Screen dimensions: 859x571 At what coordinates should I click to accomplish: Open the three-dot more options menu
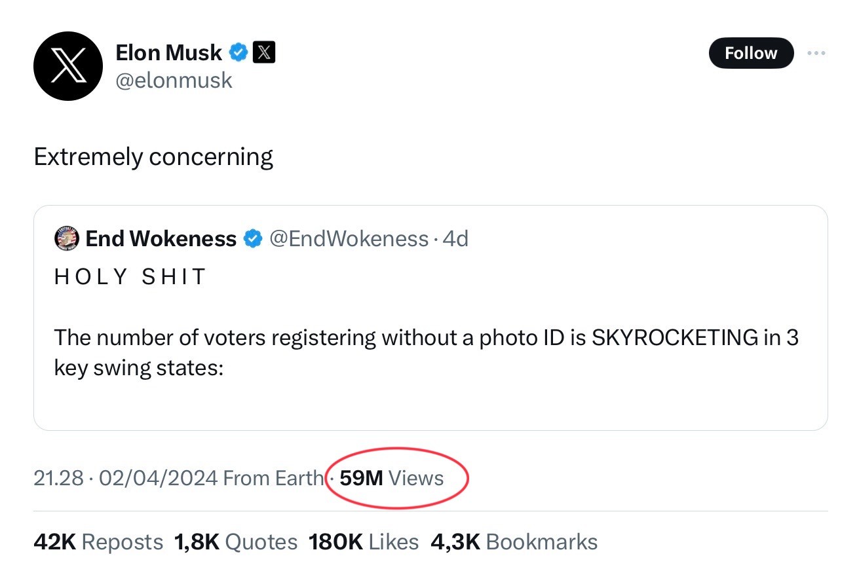tap(816, 53)
